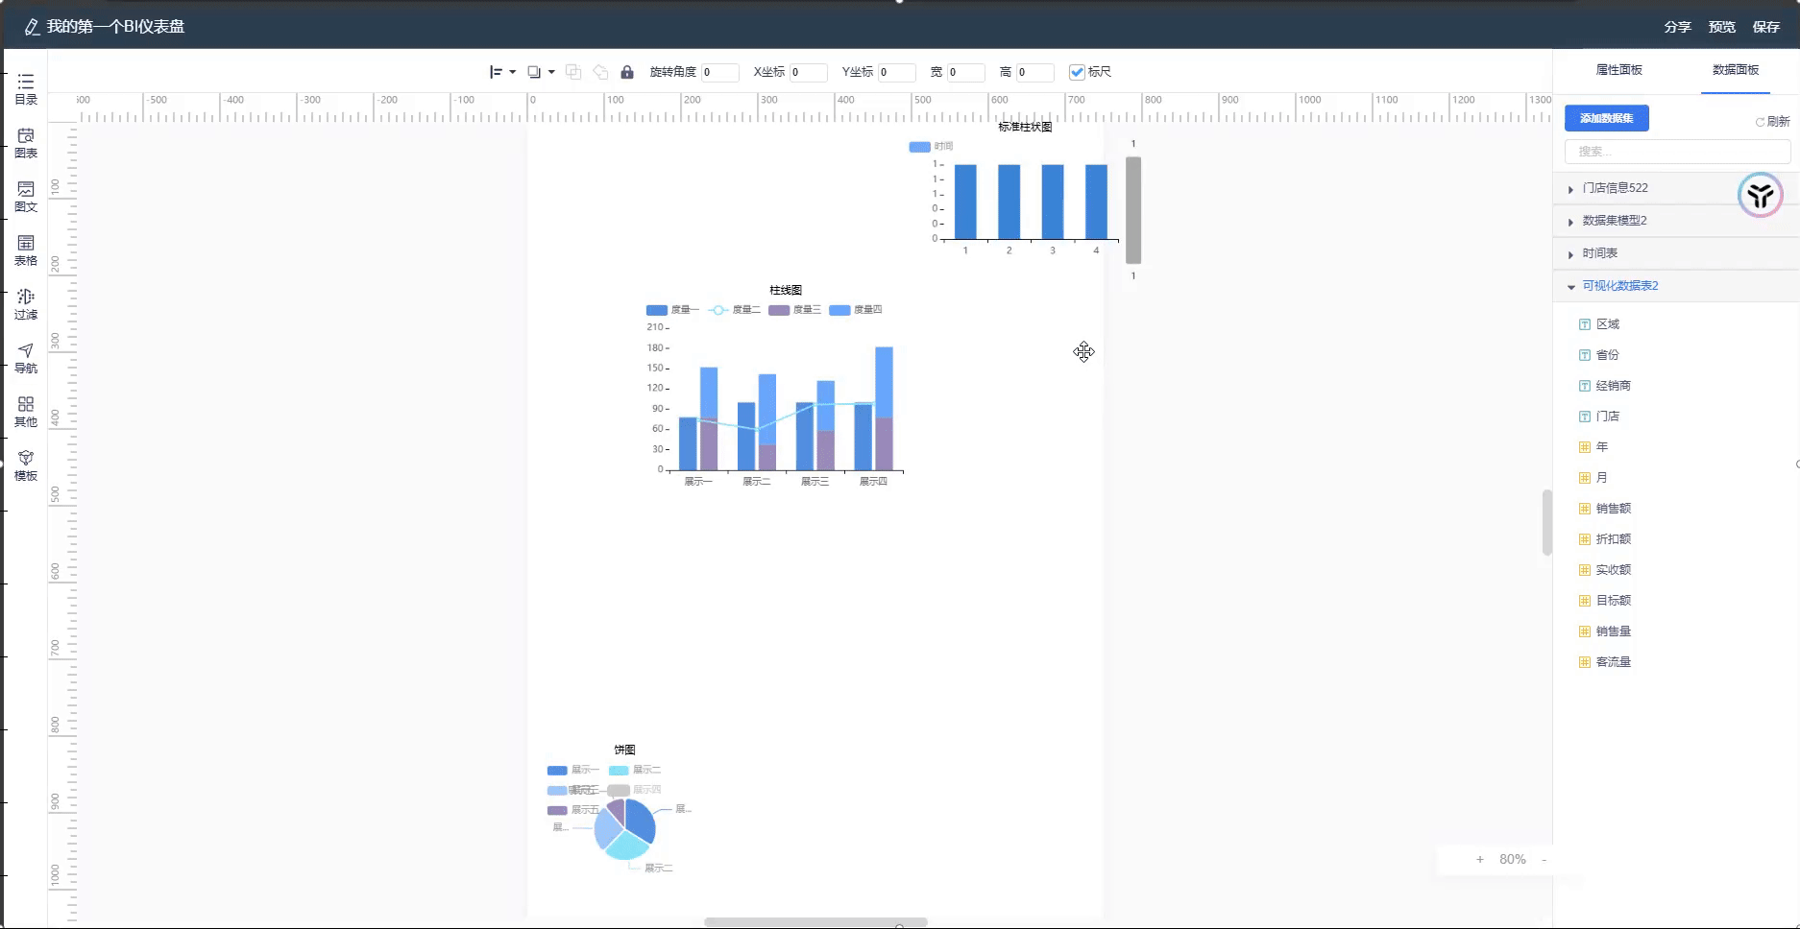
Task: Click the 年 numeric field icon
Action: tap(1585, 447)
